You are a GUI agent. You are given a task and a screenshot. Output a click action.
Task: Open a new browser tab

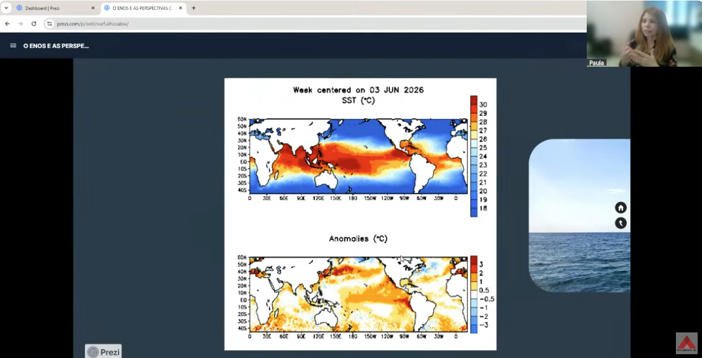194,8
